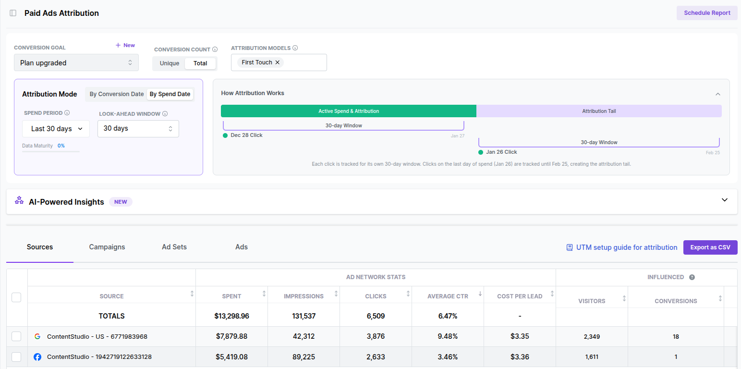This screenshot has width=741, height=369.
Task: Select the Google ContentStudio US row checkbox
Action: coord(16,336)
